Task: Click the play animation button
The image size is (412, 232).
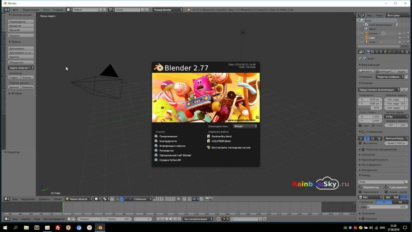Action: [x=171, y=219]
